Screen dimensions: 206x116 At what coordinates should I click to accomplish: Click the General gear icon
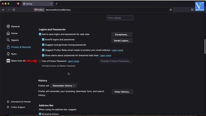pos(8,26)
